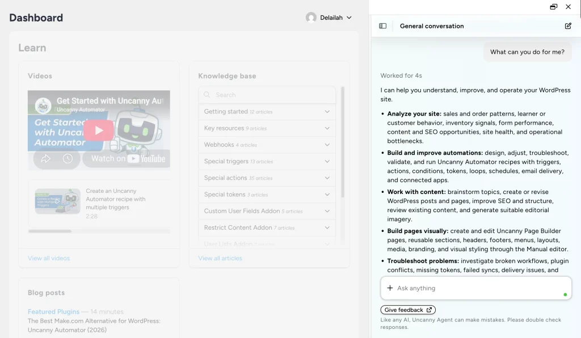This screenshot has width=581, height=338.
Task: Open the Featured Plugins blog link
Action: coord(53,312)
